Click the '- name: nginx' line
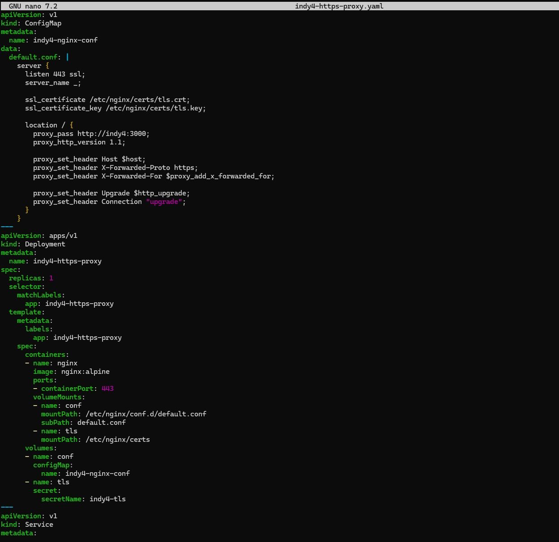 pos(51,363)
